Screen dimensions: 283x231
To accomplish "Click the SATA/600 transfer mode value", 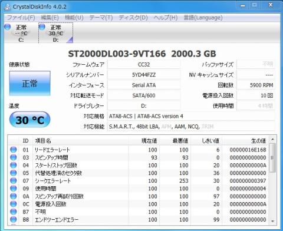I will [144, 95].
